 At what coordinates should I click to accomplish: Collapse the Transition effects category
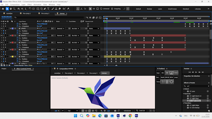click(x=184, y=103)
